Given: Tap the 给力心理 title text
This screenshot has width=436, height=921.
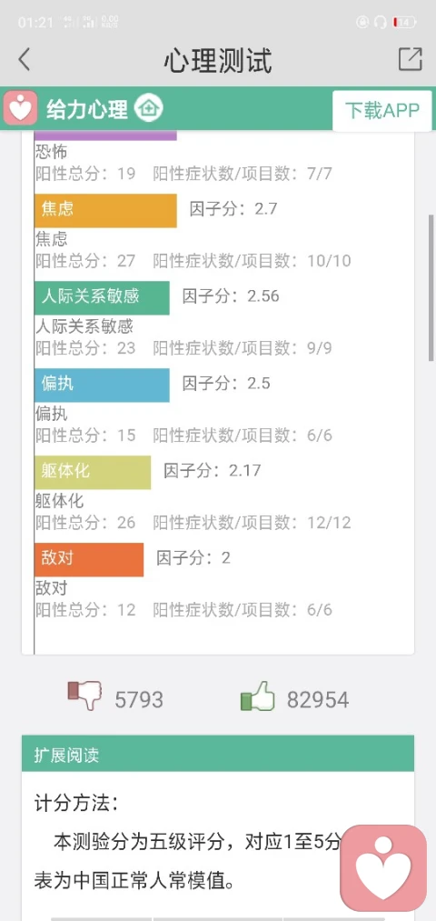Looking at the screenshot, I should 87,109.
